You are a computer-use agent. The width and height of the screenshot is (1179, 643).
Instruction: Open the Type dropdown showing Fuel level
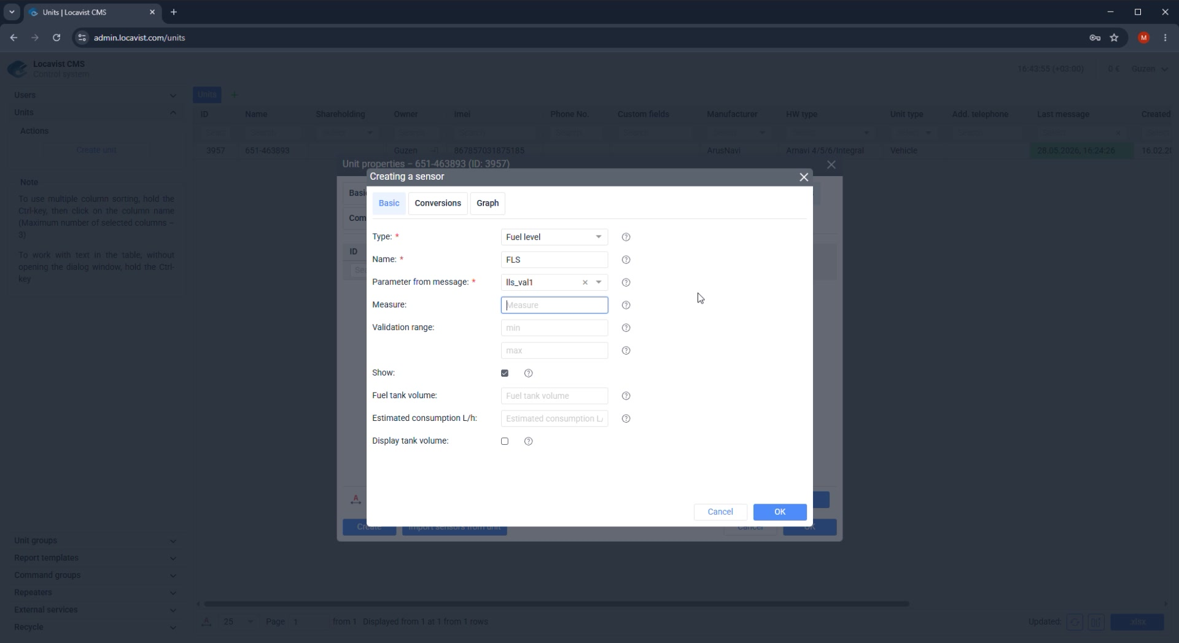pos(554,237)
